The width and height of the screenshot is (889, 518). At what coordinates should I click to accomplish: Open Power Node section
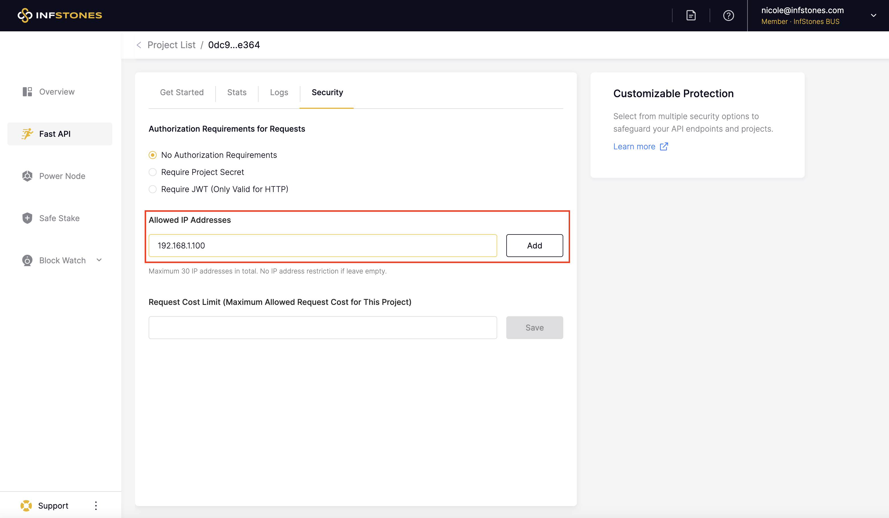coord(62,176)
